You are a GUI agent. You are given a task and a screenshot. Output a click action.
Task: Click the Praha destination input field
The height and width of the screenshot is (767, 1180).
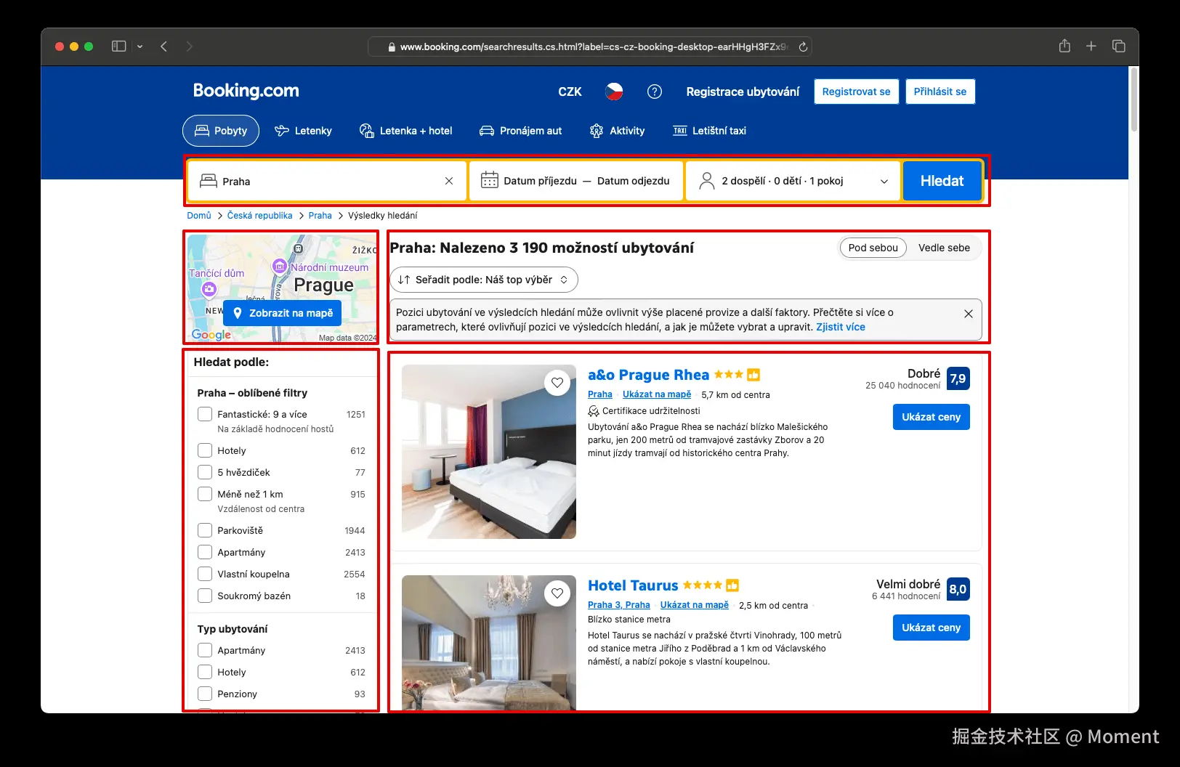click(x=327, y=181)
